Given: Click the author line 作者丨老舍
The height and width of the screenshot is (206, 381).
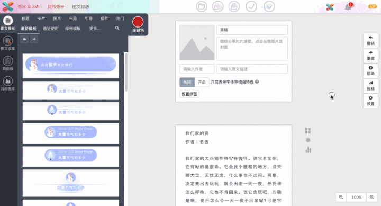Looking at the screenshot, I should 197,142.
